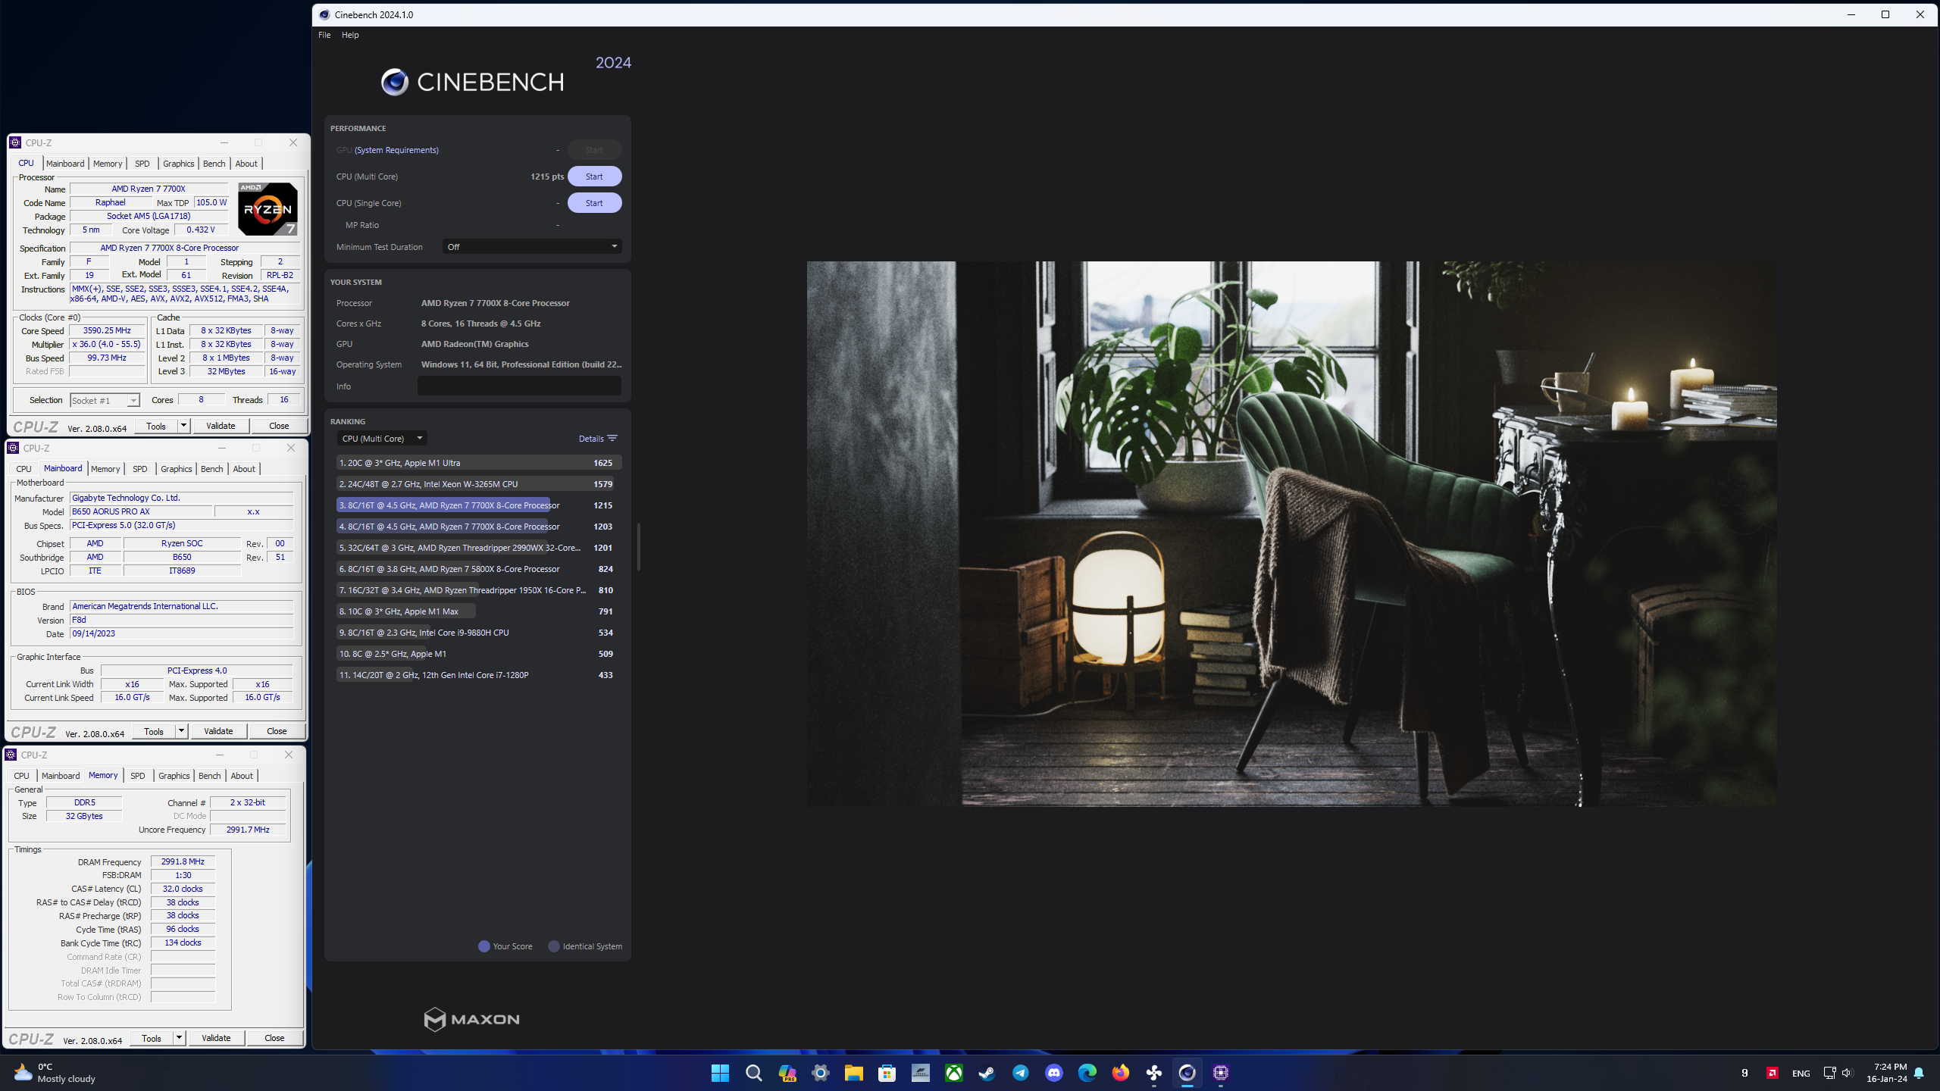Click the ranking list scrollbar

coord(639,546)
